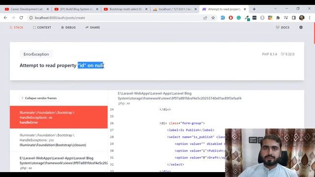Close the Attempt to read property tab
Viewport: 315px width, 177px height.
point(245,9)
